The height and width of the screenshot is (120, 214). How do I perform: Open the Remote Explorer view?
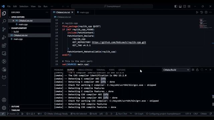tap(4, 53)
